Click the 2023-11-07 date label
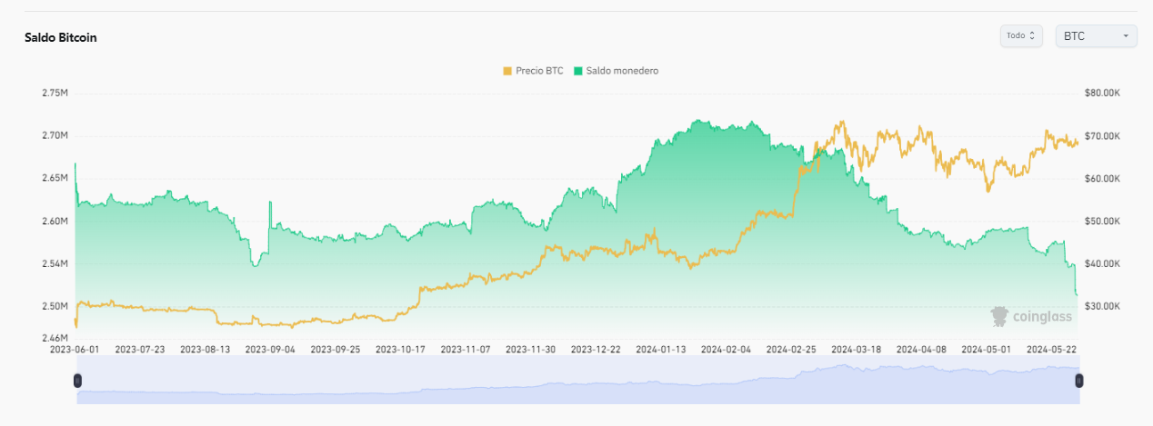This screenshot has height=426, width=1153. pyautogui.click(x=466, y=349)
